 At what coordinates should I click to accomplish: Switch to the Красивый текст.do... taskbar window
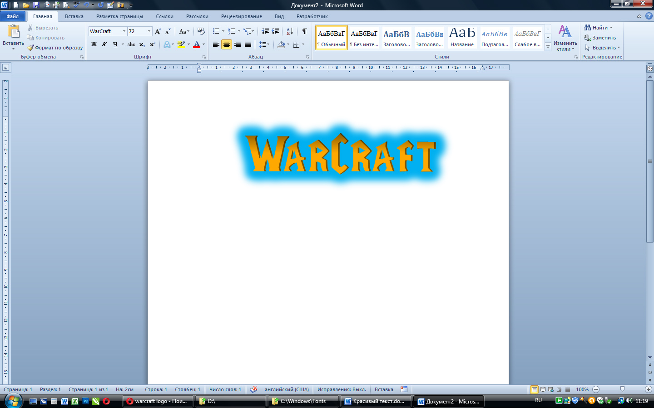[x=376, y=401]
